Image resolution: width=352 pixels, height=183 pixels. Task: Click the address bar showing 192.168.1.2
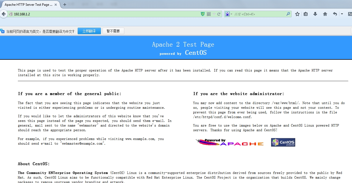(104, 14)
